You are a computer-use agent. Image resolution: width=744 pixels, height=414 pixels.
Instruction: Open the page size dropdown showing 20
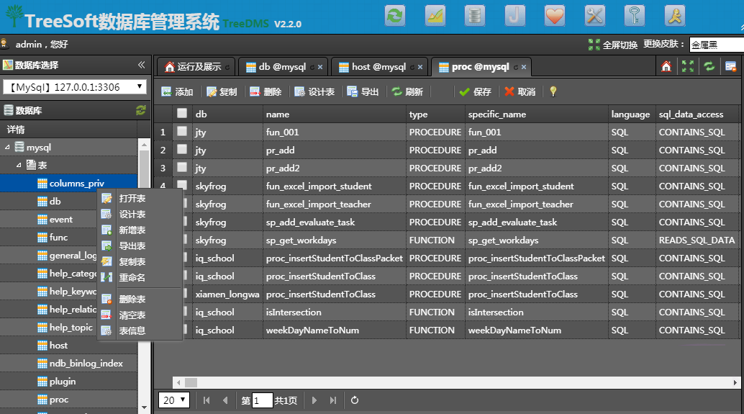pos(174,400)
